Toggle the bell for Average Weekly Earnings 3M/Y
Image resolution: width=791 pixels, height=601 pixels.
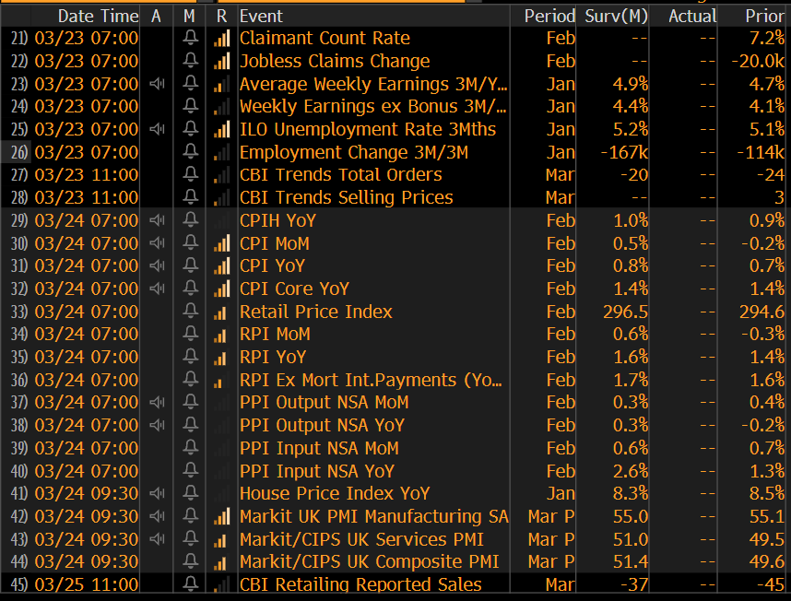pyautogui.click(x=190, y=83)
